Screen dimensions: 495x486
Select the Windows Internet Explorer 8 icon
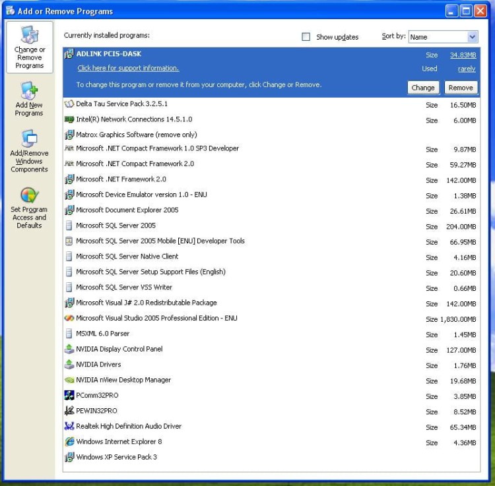[69, 442]
